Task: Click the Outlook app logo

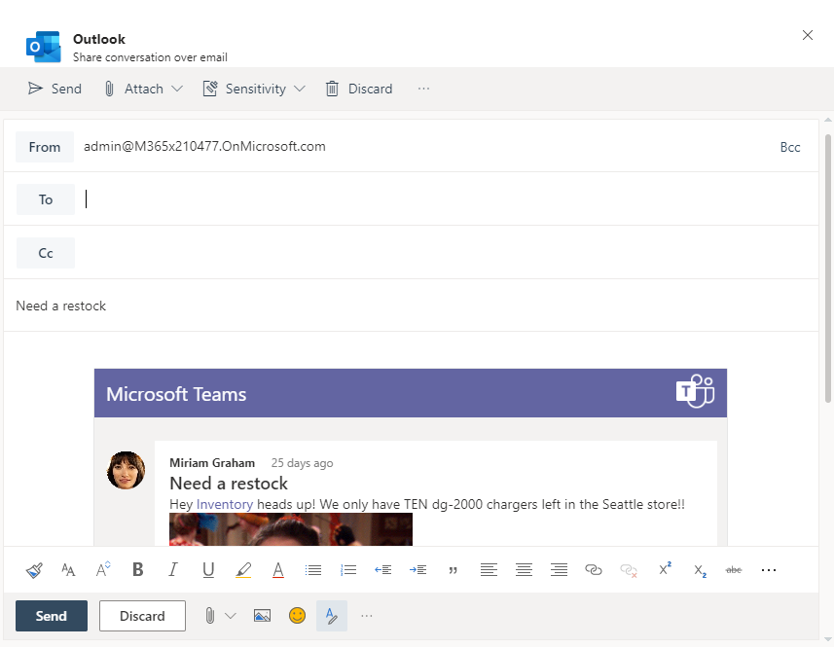Action: point(44,47)
